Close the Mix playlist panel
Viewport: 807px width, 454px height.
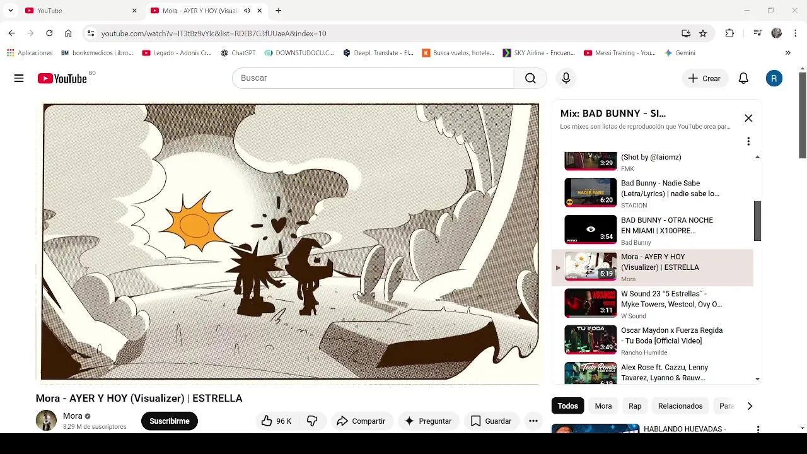click(x=748, y=118)
